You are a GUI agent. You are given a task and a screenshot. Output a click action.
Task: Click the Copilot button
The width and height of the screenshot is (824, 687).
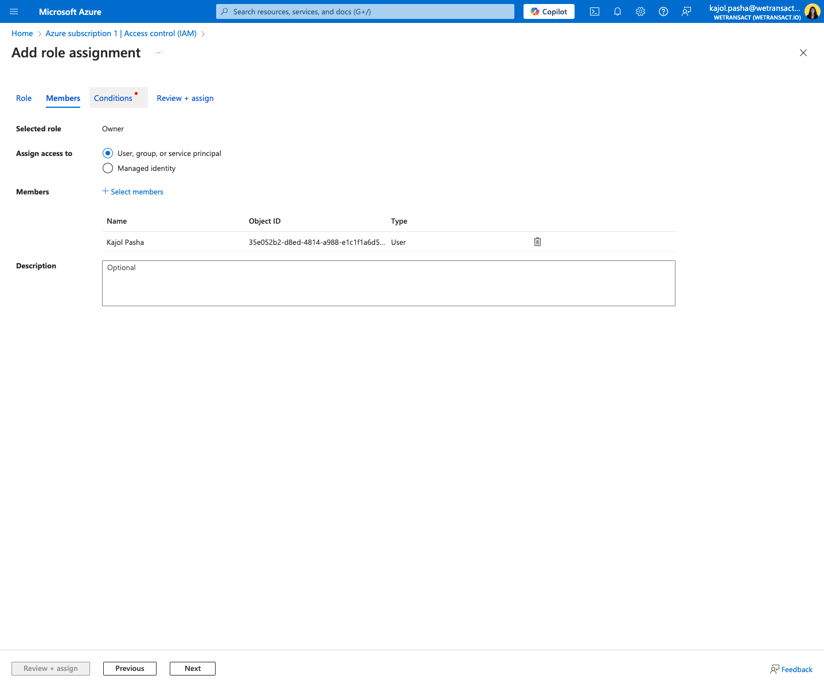(x=549, y=11)
